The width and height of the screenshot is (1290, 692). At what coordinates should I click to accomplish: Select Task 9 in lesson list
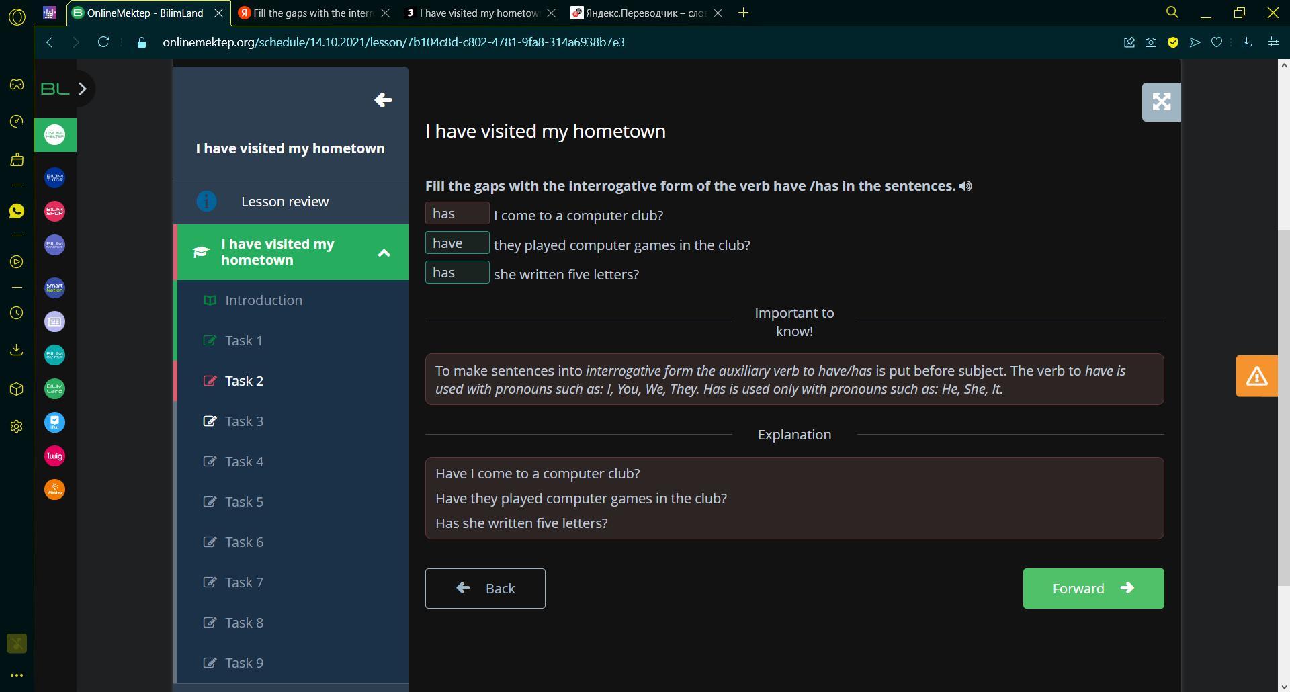click(292, 663)
